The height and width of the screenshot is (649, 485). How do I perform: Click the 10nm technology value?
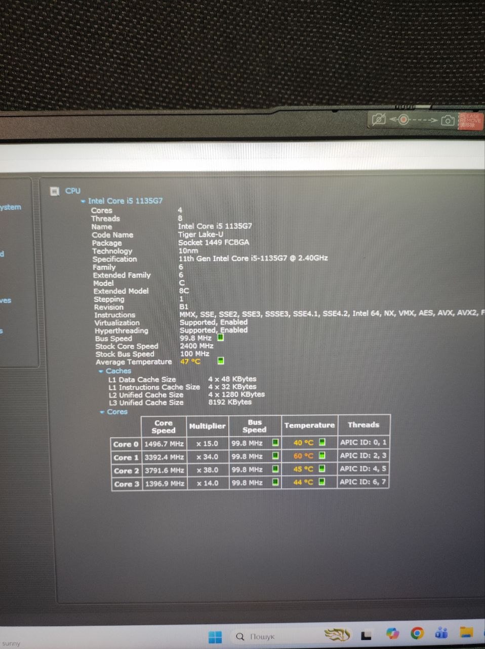[188, 250]
